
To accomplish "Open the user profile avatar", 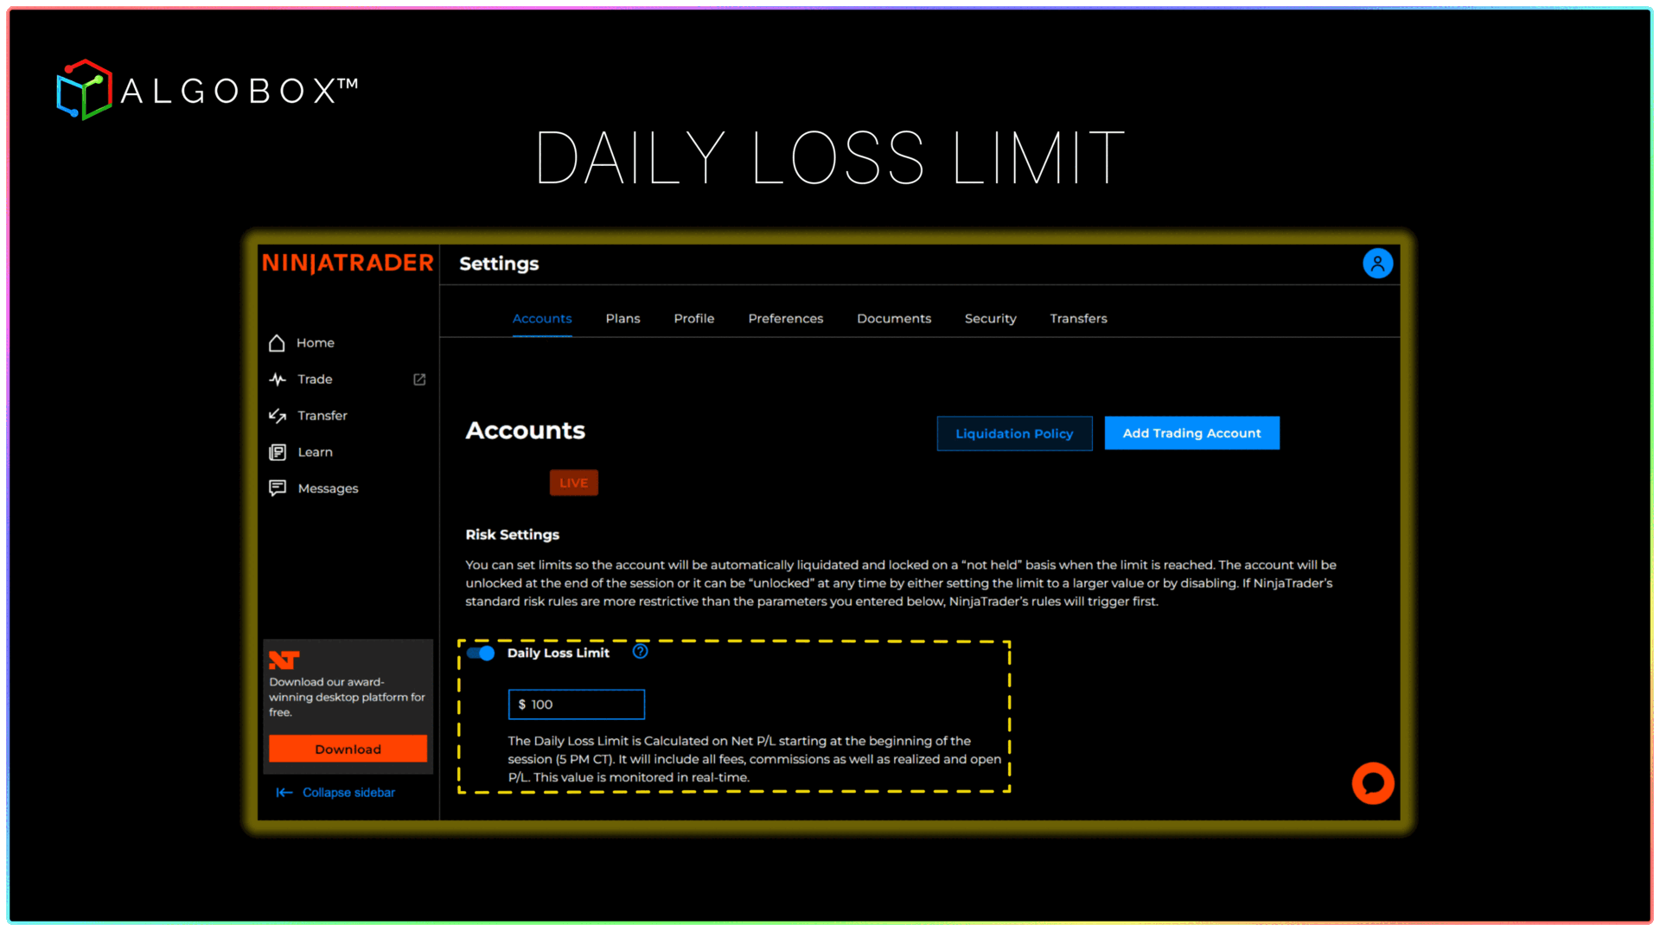I will click(1377, 264).
